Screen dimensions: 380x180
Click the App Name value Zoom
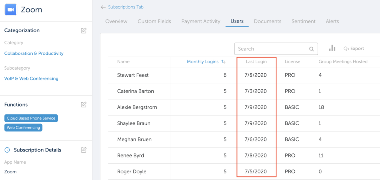click(x=10, y=172)
